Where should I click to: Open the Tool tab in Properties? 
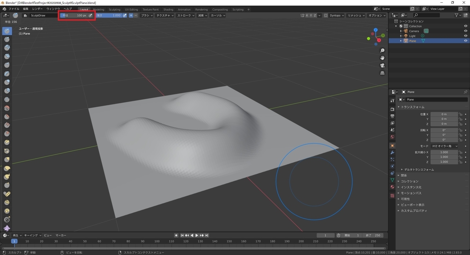click(x=392, y=101)
